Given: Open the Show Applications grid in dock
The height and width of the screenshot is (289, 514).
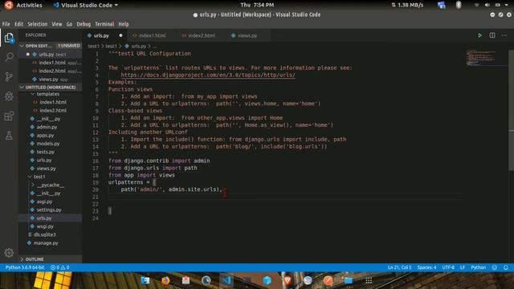Looking at the screenshot, I should (x=369, y=280).
